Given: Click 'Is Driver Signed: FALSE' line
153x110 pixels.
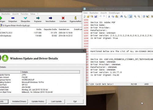Looking at the screenshot, I should click(105, 75).
